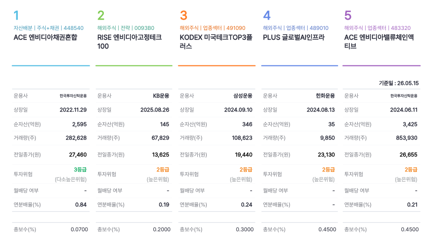This screenshot has height=235, width=434.
Task: Click rank number 4 in blue-violet
Action: coord(267,15)
